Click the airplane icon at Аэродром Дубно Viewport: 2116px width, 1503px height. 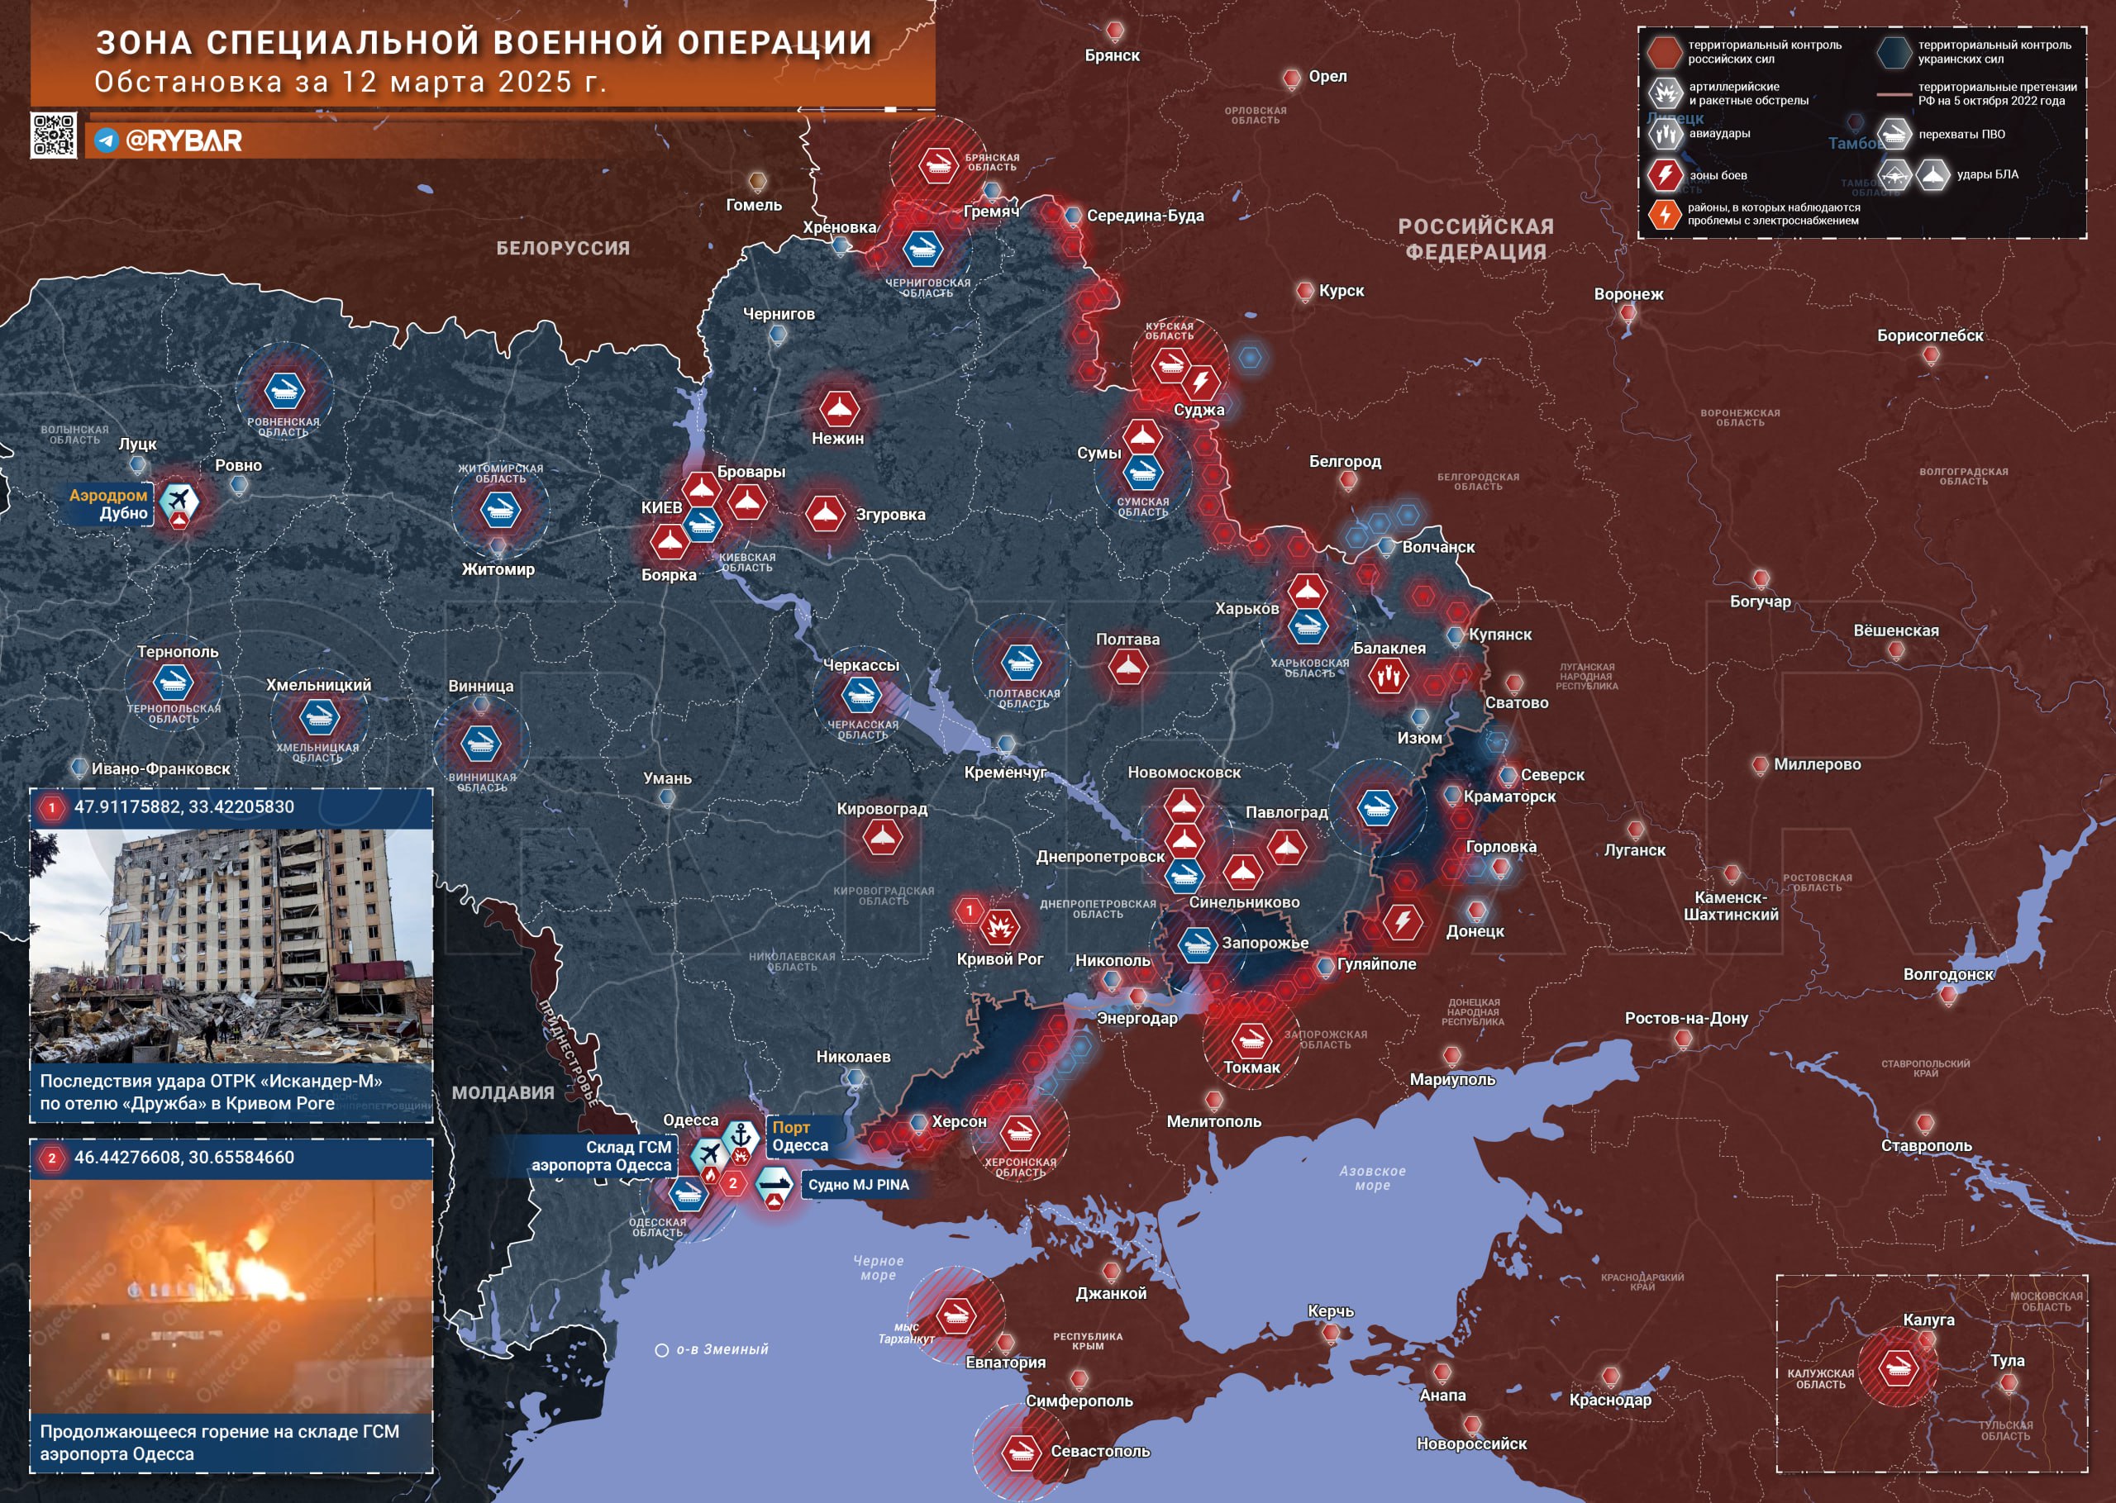(x=178, y=501)
